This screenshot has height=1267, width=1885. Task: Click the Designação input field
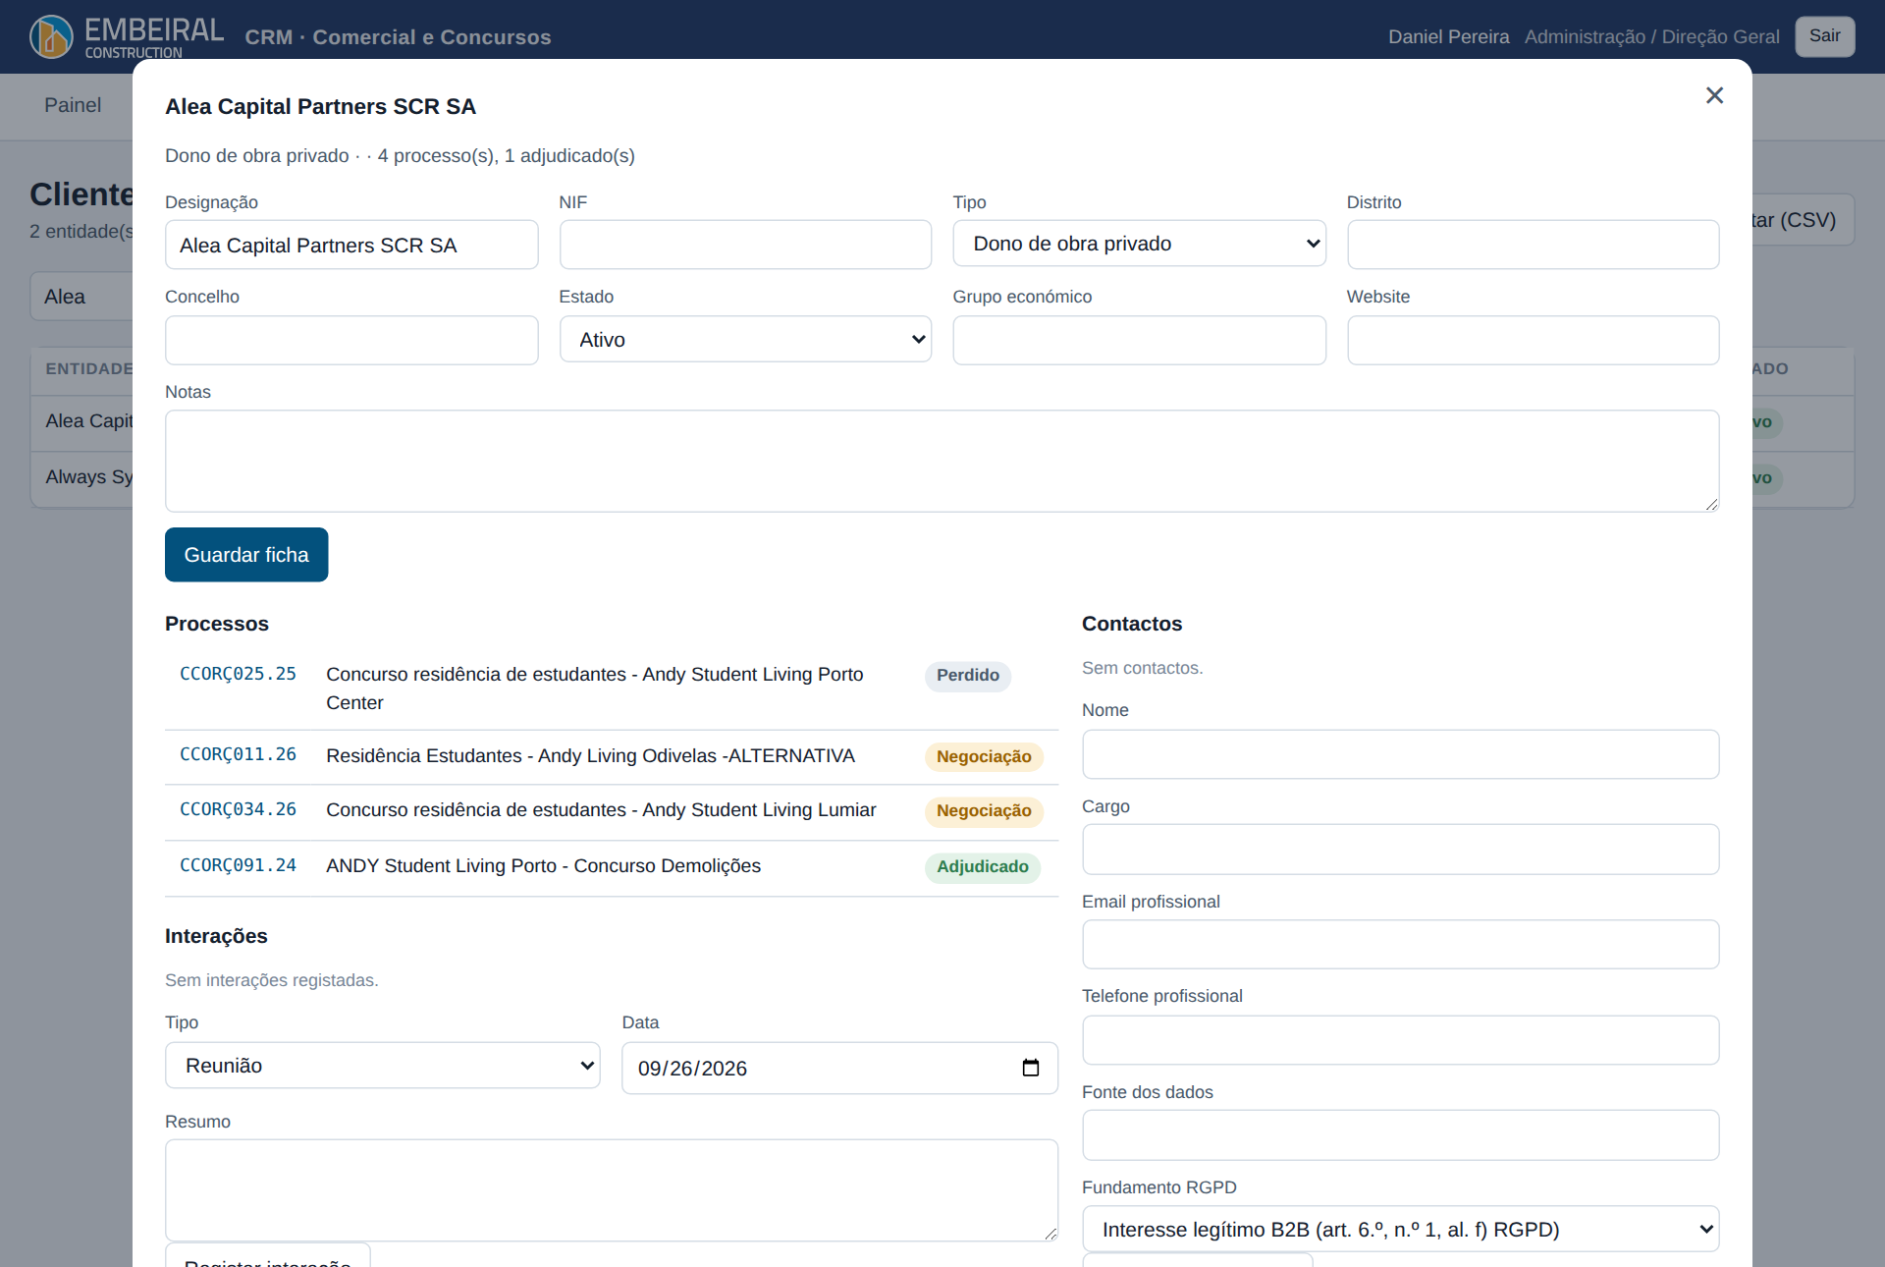[351, 245]
